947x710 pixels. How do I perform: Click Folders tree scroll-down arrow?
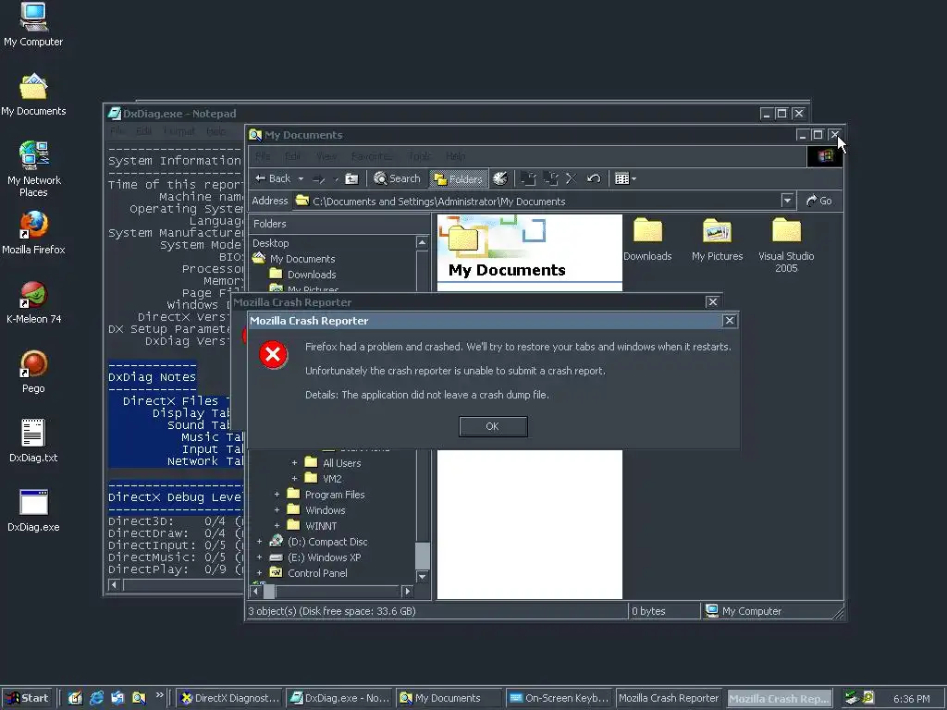point(422,577)
